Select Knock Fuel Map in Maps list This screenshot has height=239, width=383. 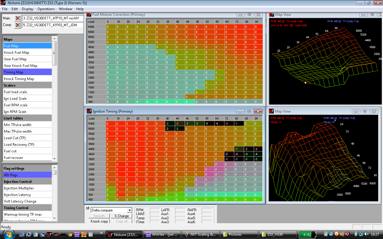coord(17,53)
